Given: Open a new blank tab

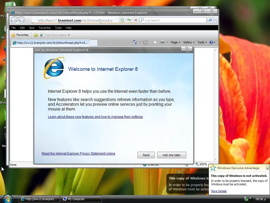Looking at the screenshot, I should (x=94, y=43).
